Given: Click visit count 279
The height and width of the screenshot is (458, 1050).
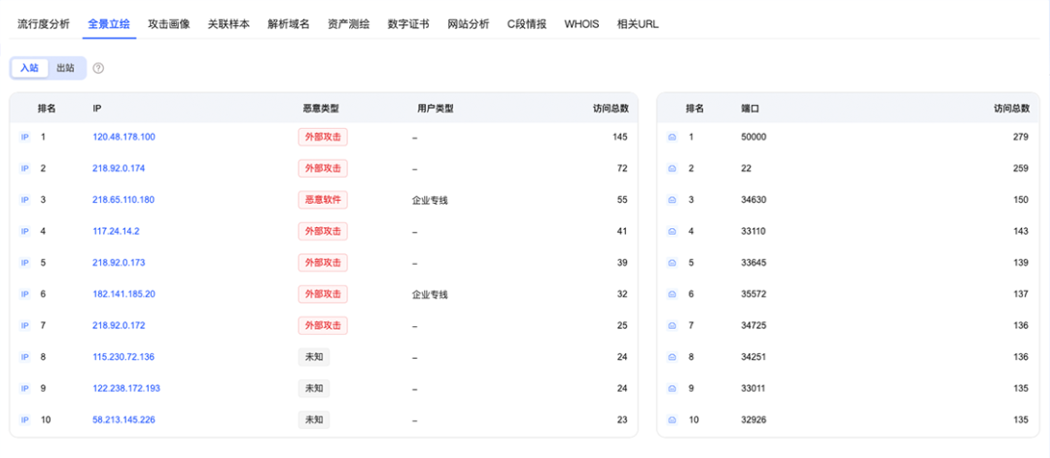Looking at the screenshot, I should (1021, 137).
